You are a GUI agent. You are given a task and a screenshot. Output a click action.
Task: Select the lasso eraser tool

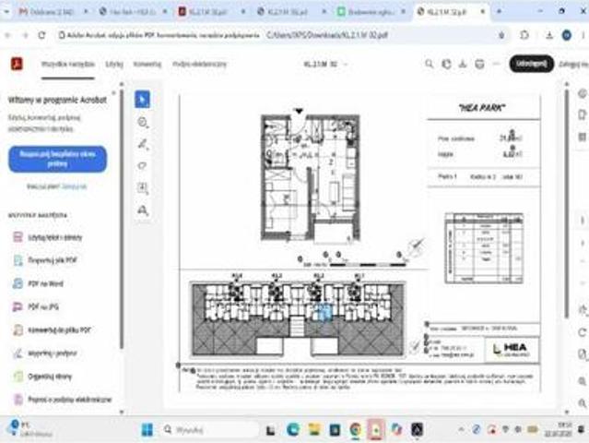tap(142, 166)
